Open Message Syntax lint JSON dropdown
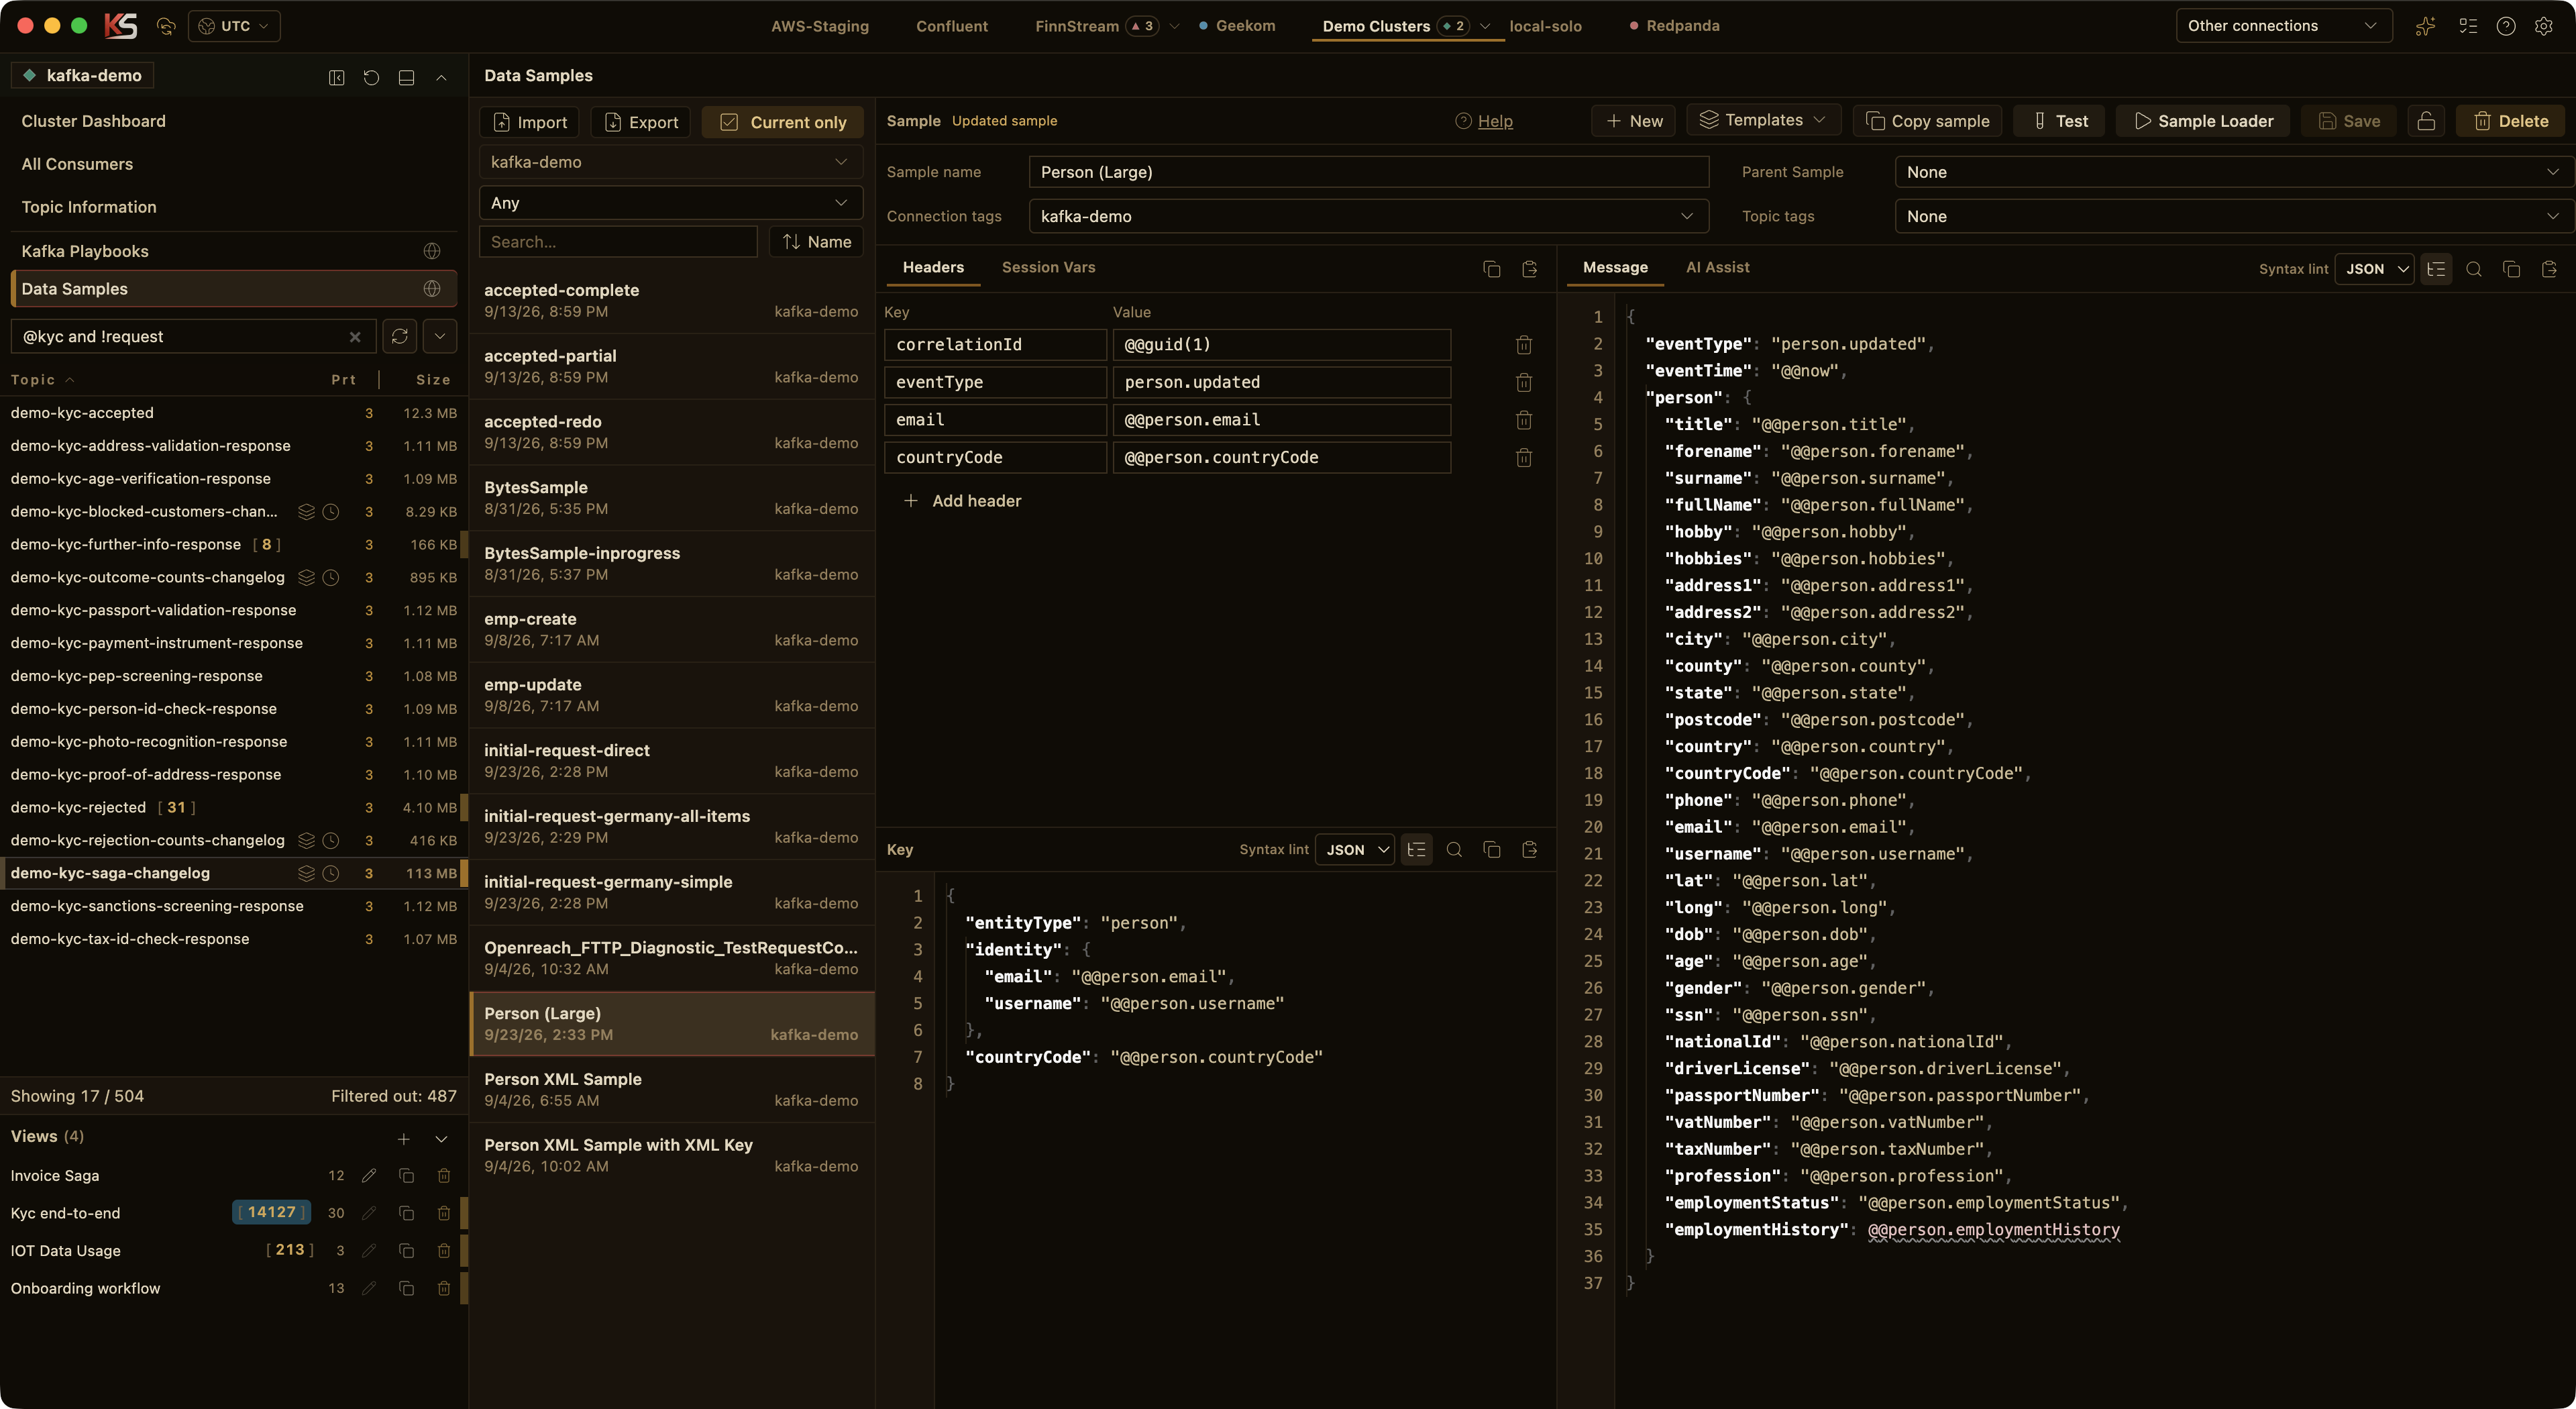 (2375, 269)
